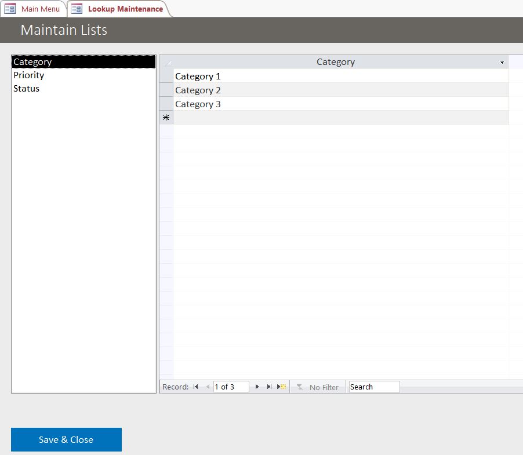This screenshot has width=523, height=455.
Task: Switch to the Main Menu tab
Action: pyautogui.click(x=40, y=9)
